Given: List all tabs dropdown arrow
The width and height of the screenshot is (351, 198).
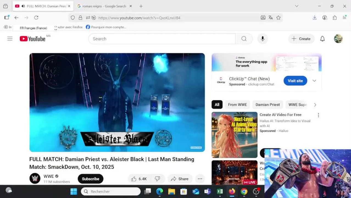Looking at the screenshot, I should pyautogui.click(x=297, y=6).
